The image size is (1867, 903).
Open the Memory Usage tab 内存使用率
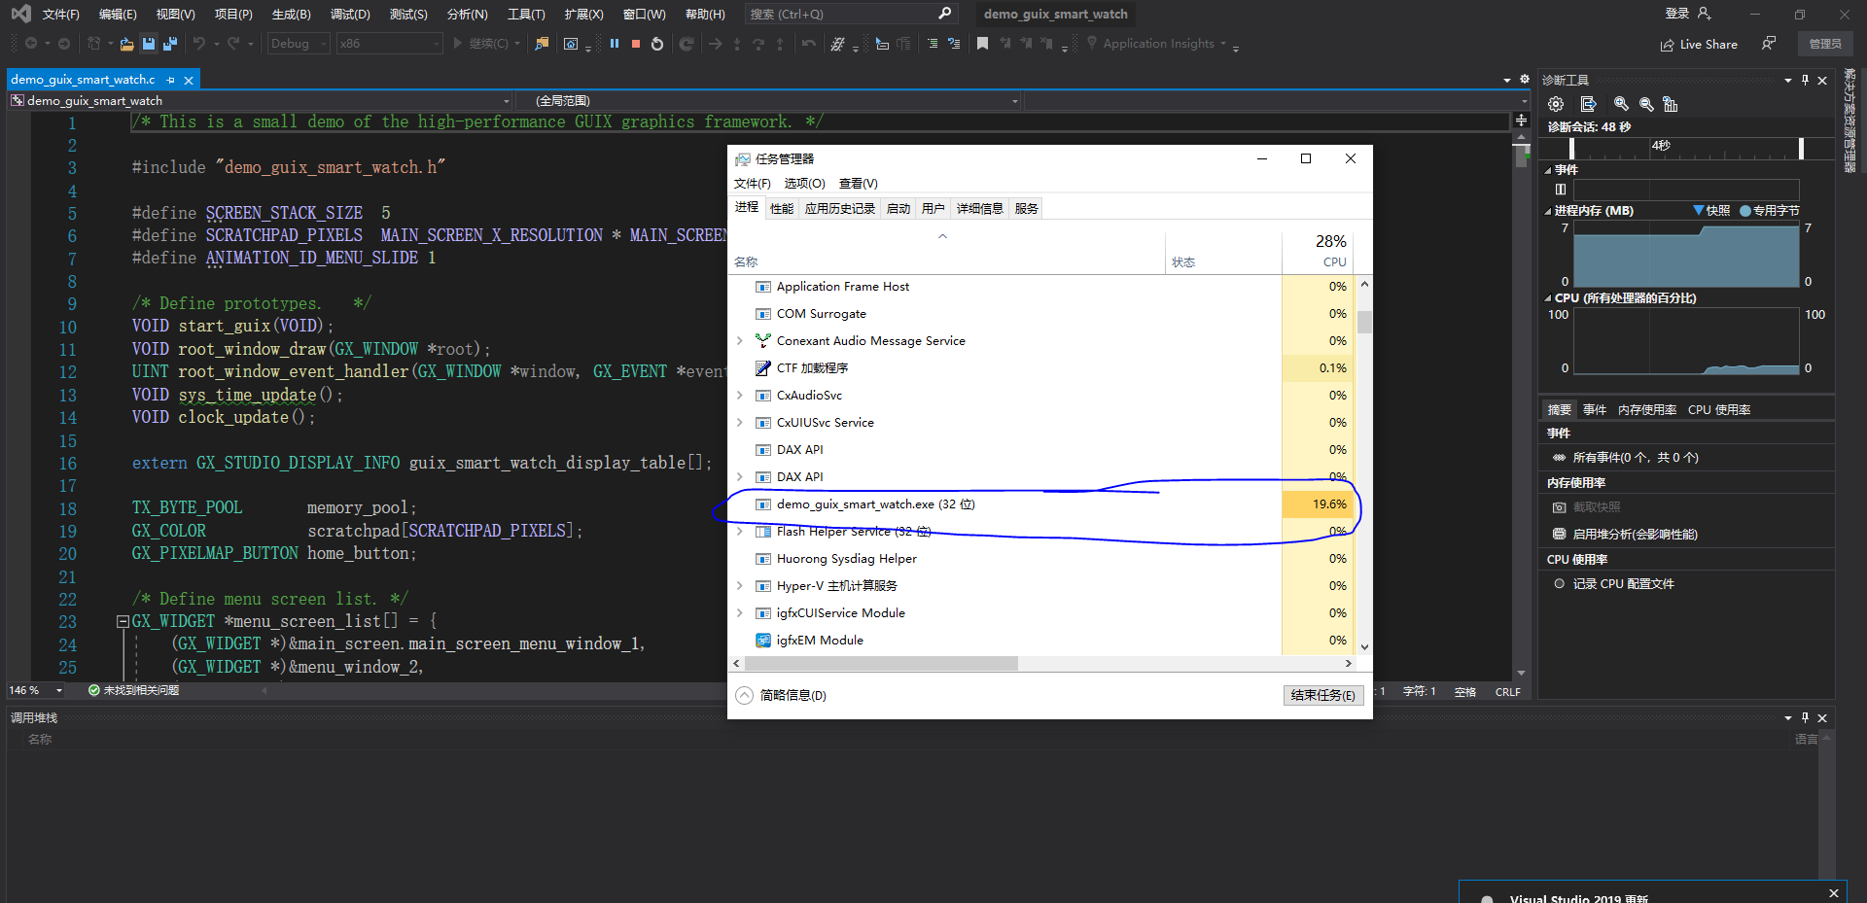point(1646,410)
